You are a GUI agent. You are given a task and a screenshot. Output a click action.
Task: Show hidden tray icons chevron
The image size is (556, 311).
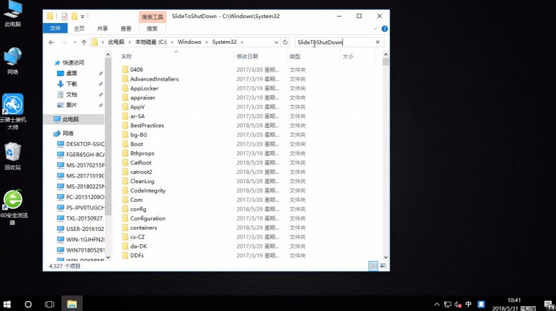pyautogui.click(x=437, y=304)
